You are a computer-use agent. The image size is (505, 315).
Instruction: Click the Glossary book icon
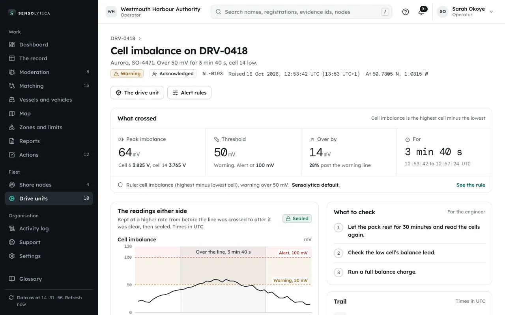pyautogui.click(x=12, y=279)
